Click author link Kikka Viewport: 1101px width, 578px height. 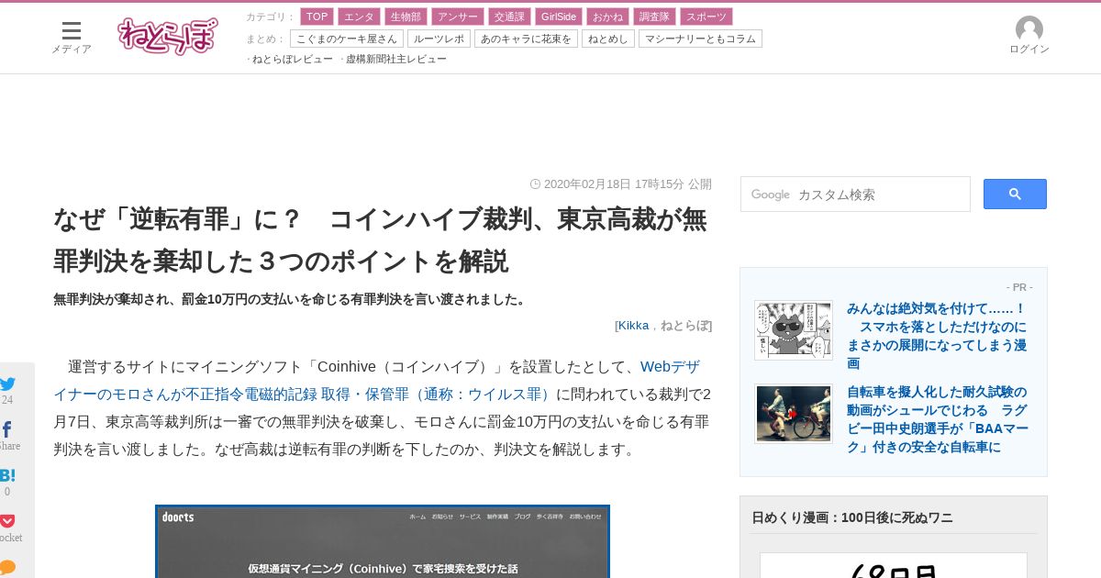[633, 325]
